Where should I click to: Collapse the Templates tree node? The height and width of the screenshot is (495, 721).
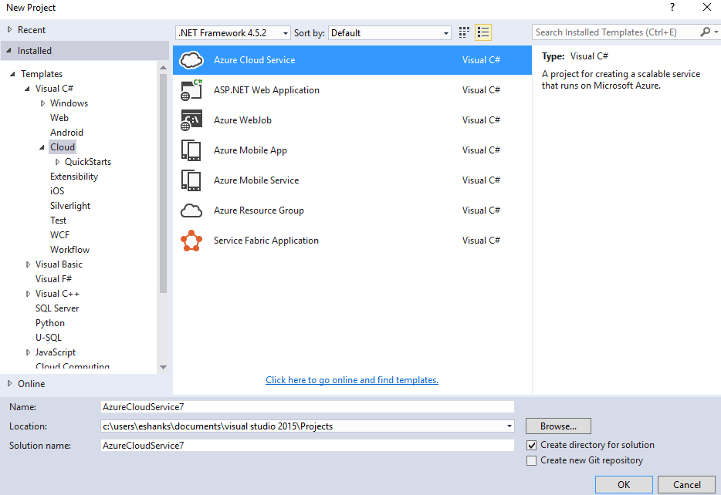click(12, 74)
